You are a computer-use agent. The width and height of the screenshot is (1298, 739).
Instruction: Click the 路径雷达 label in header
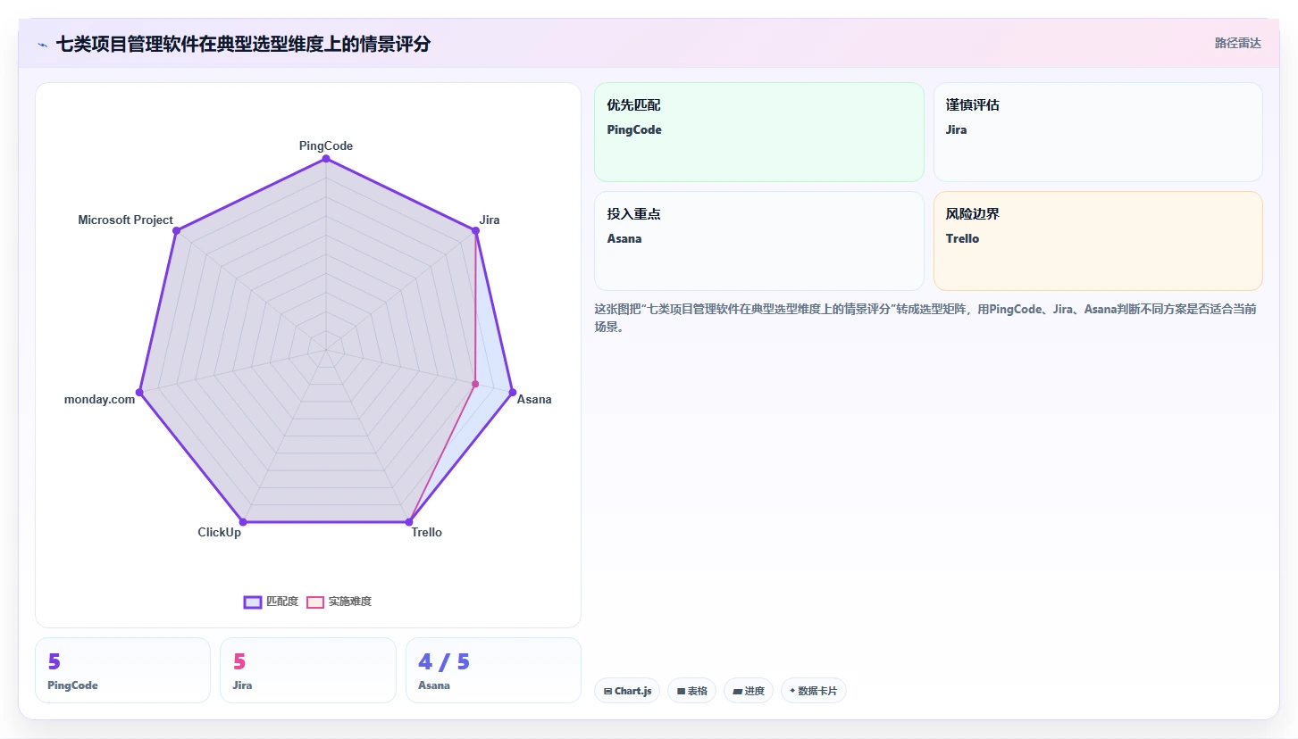click(x=1237, y=43)
